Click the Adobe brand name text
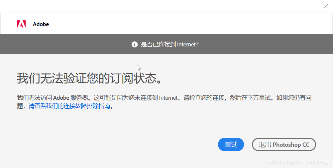333x168 pixels. click(41, 24)
